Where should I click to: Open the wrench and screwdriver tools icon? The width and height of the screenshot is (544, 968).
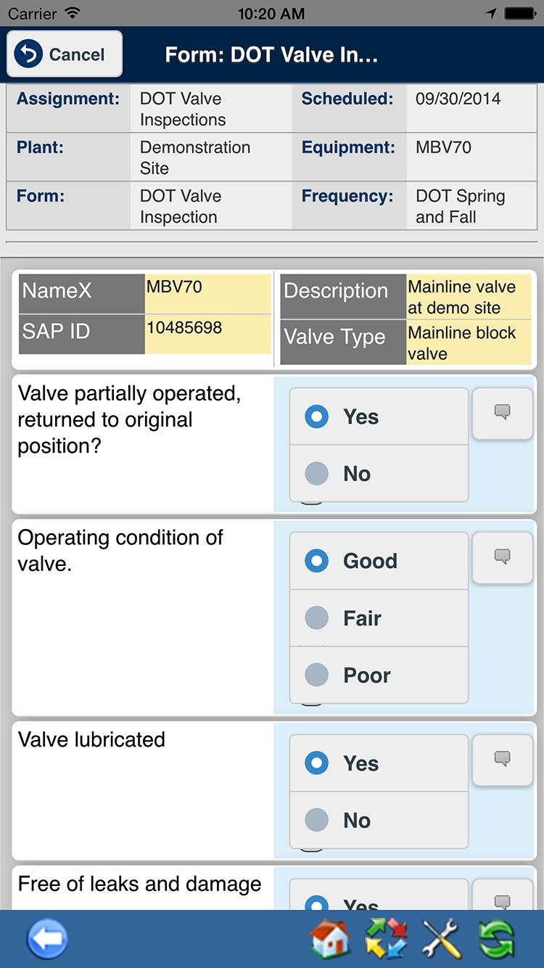click(442, 939)
